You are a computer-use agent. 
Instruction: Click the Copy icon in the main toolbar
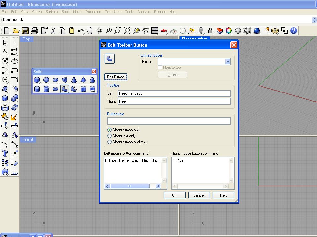(62, 31)
